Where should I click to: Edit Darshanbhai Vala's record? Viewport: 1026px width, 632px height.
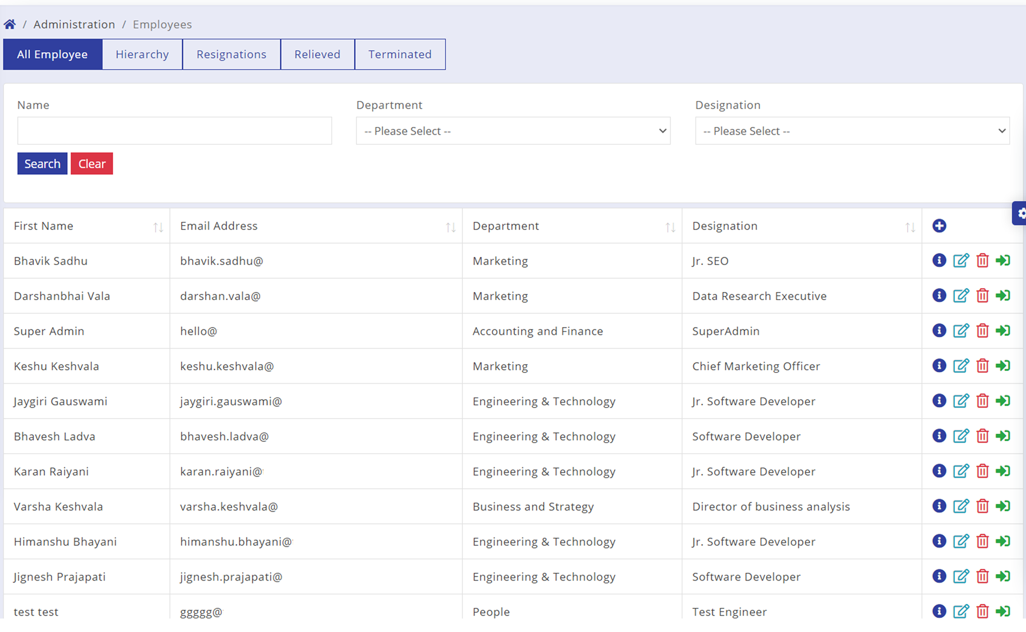tap(961, 296)
